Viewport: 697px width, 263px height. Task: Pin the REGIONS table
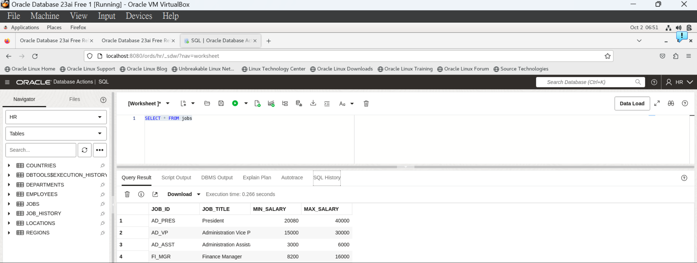tap(103, 233)
